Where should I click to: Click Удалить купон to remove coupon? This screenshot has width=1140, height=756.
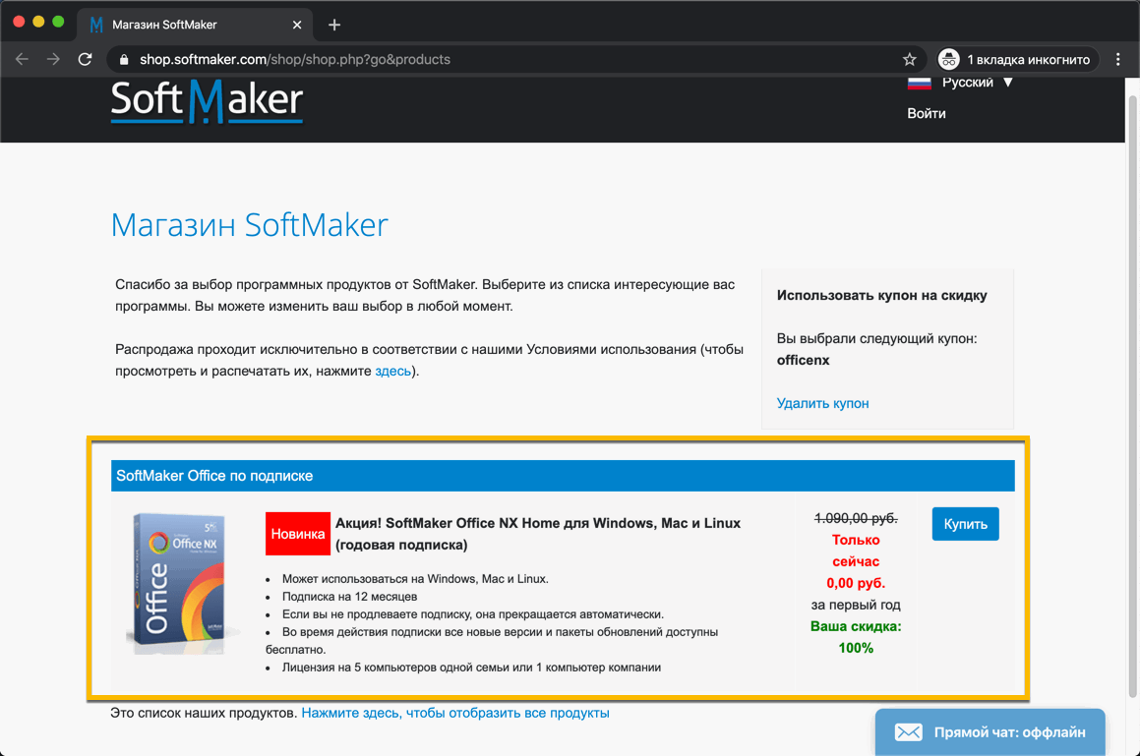[822, 403]
